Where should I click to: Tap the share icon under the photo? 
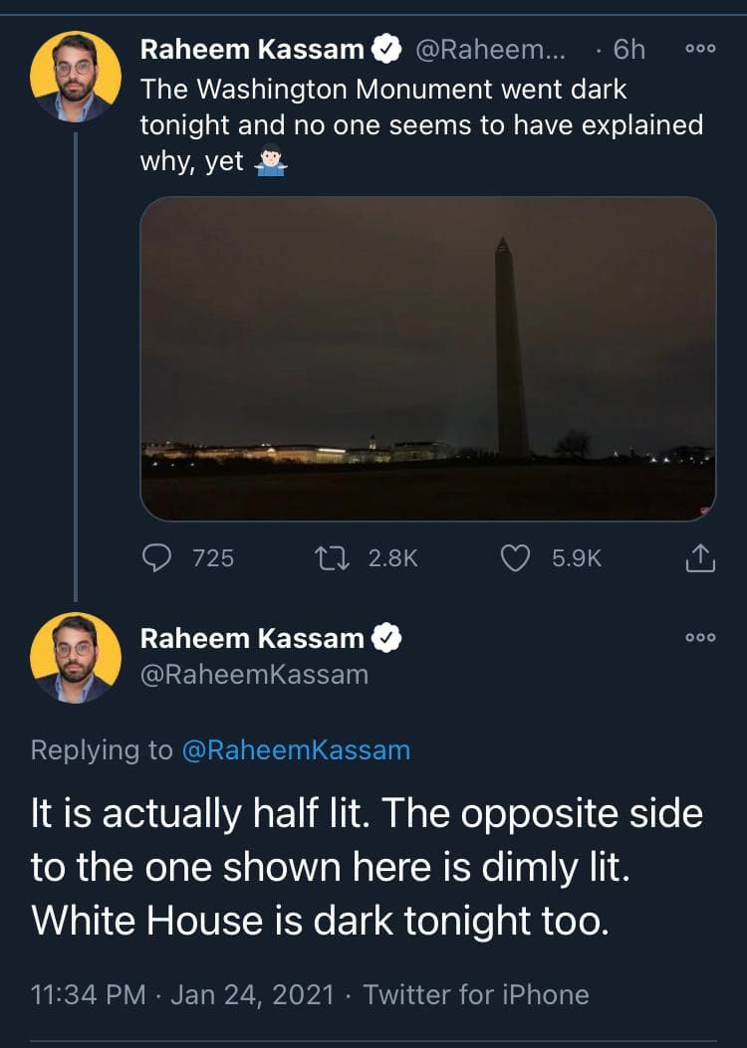pyautogui.click(x=700, y=559)
